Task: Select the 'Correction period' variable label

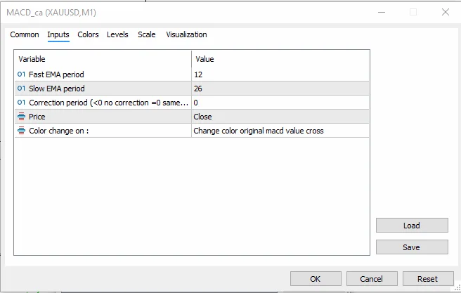Action: coord(108,103)
